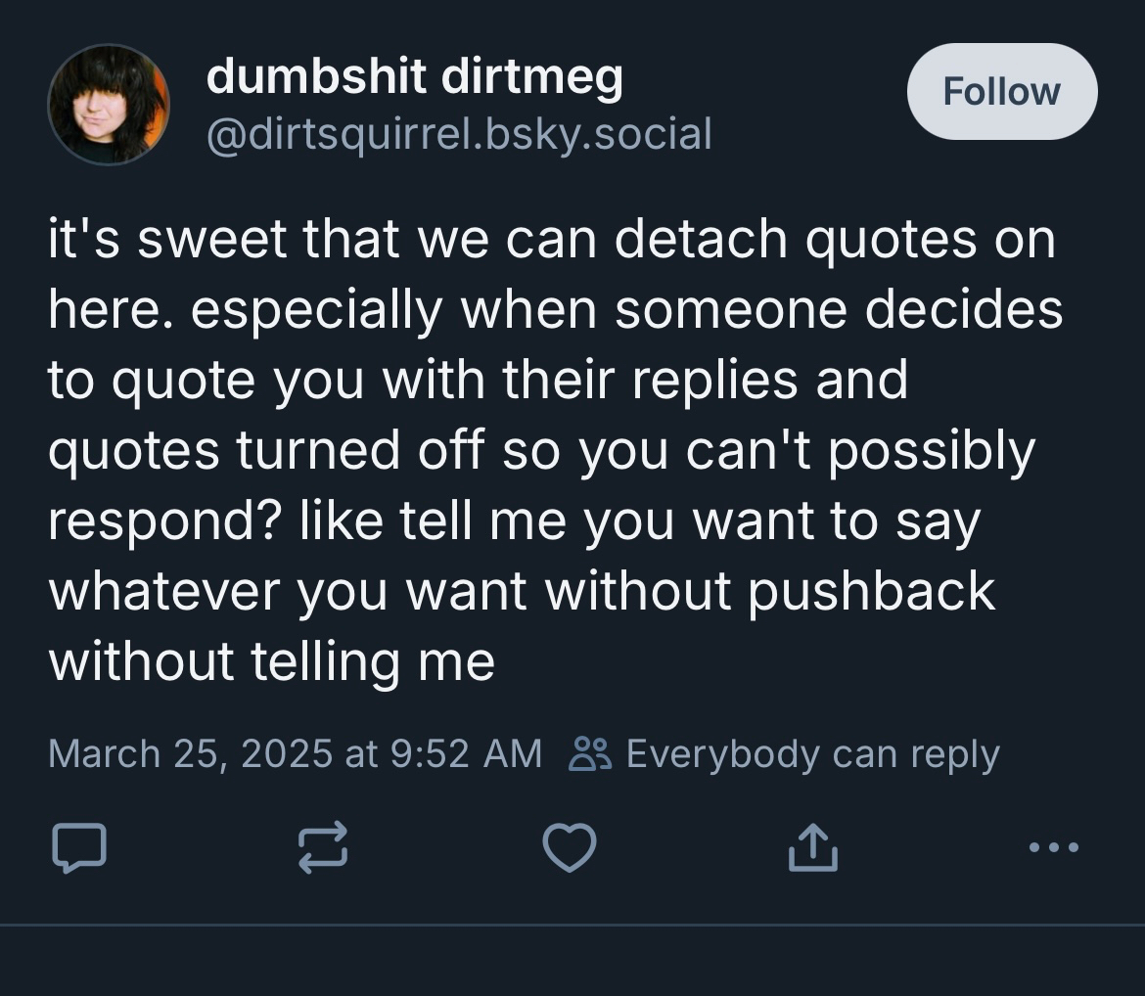Image resolution: width=1145 pixels, height=996 pixels.
Task: Open the share icon below the post
Action: (813, 847)
